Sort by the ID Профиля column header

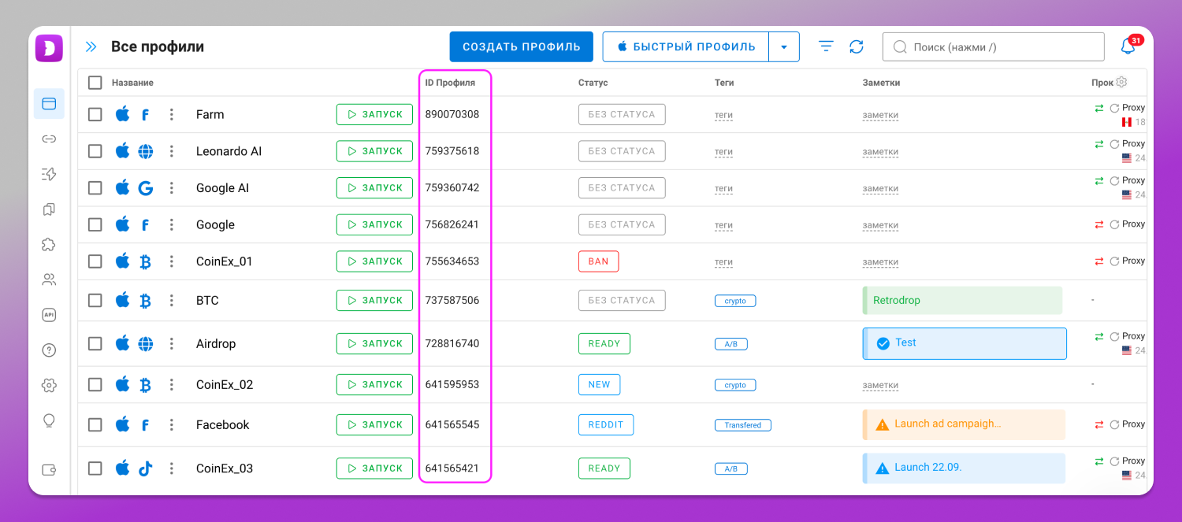pyautogui.click(x=450, y=83)
